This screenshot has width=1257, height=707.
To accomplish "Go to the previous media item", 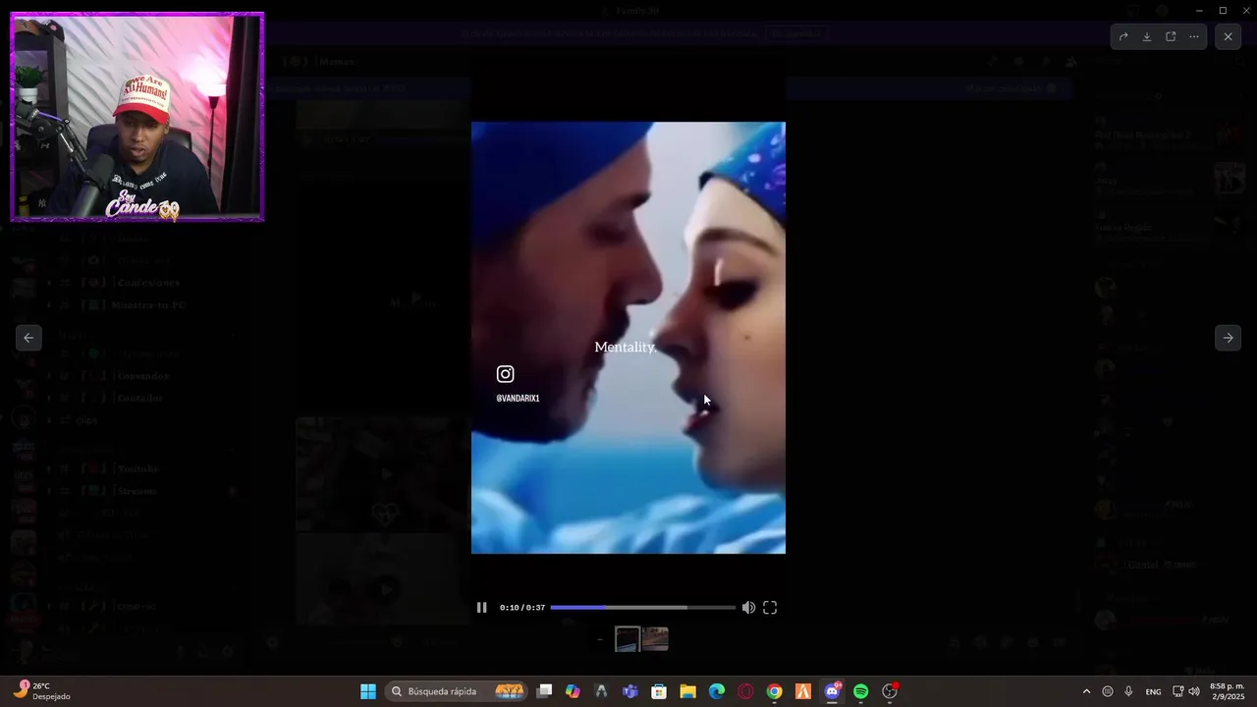I will (28, 338).
